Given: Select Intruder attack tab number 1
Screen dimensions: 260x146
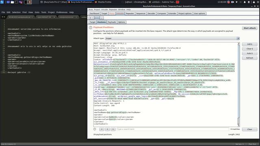Looking at the screenshot, I should coord(91,18).
